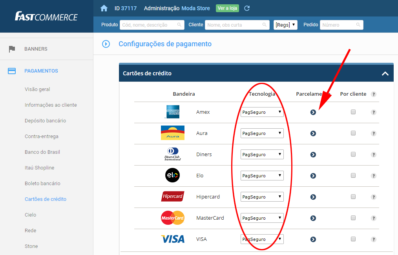Click the help icon in the VISA row
The height and width of the screenshot is (255, 398).
373,239
